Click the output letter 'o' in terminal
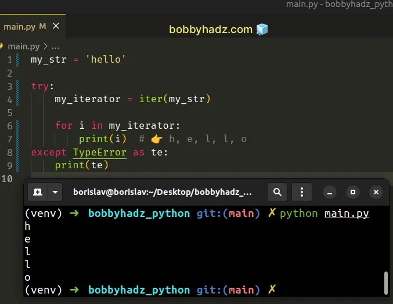This screenshot has height=304, width=393. tap(27, 277)
